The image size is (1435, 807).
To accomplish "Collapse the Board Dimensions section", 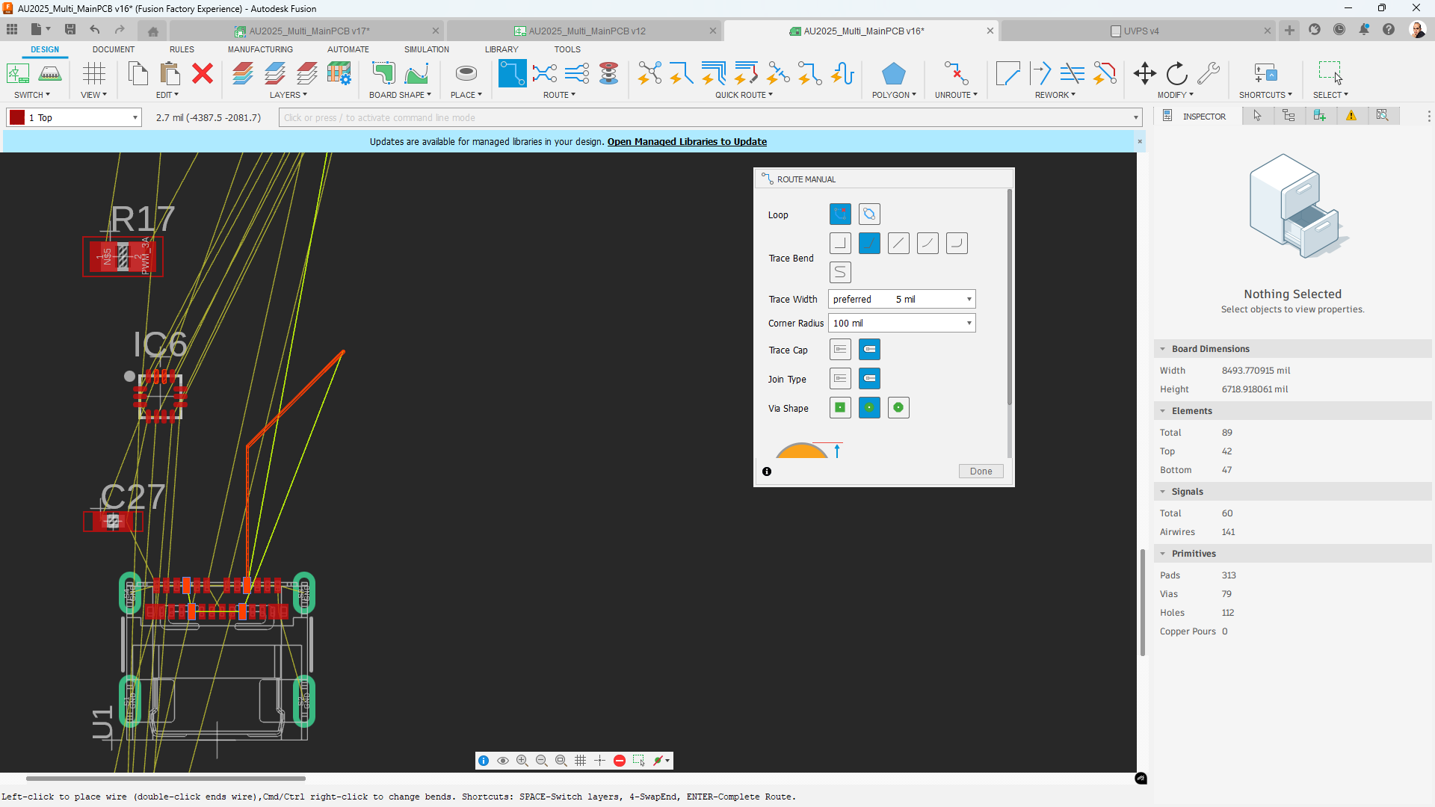I will (x=1162, y=349).
